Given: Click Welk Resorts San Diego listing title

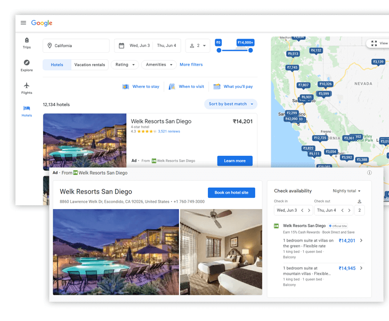Looking at the screenshot, I should click(161, 122).
